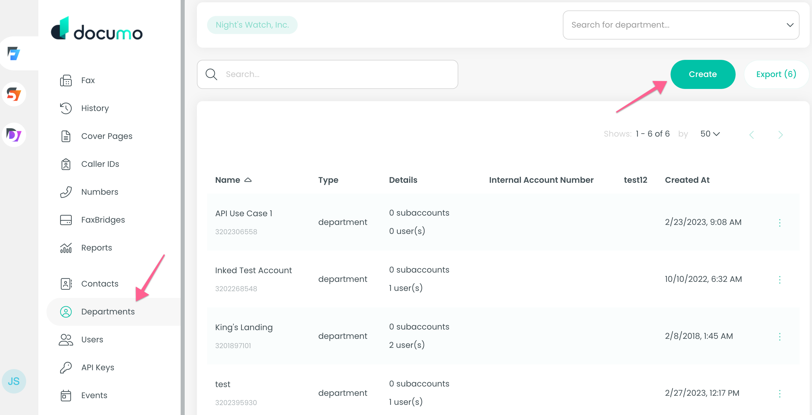Click the JS user avatar
Viewport: 812px width, 415px height.
[x=14, y=381]
